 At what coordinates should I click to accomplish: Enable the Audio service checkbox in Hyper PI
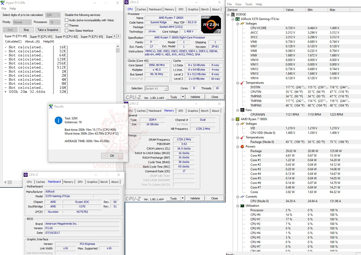[x=67, y=20]
